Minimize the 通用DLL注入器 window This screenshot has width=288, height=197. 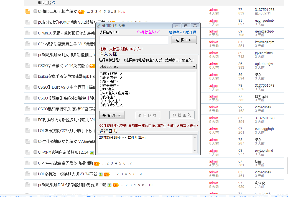click(x=177, y=26)
